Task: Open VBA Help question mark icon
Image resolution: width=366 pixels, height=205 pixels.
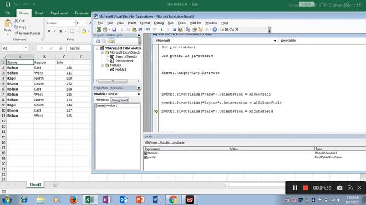Action: coord(214,30)
